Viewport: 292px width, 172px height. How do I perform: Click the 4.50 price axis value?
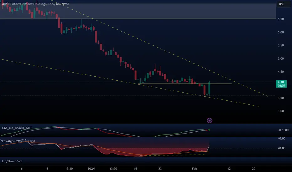pyautogui.click(x=281, y=72)
